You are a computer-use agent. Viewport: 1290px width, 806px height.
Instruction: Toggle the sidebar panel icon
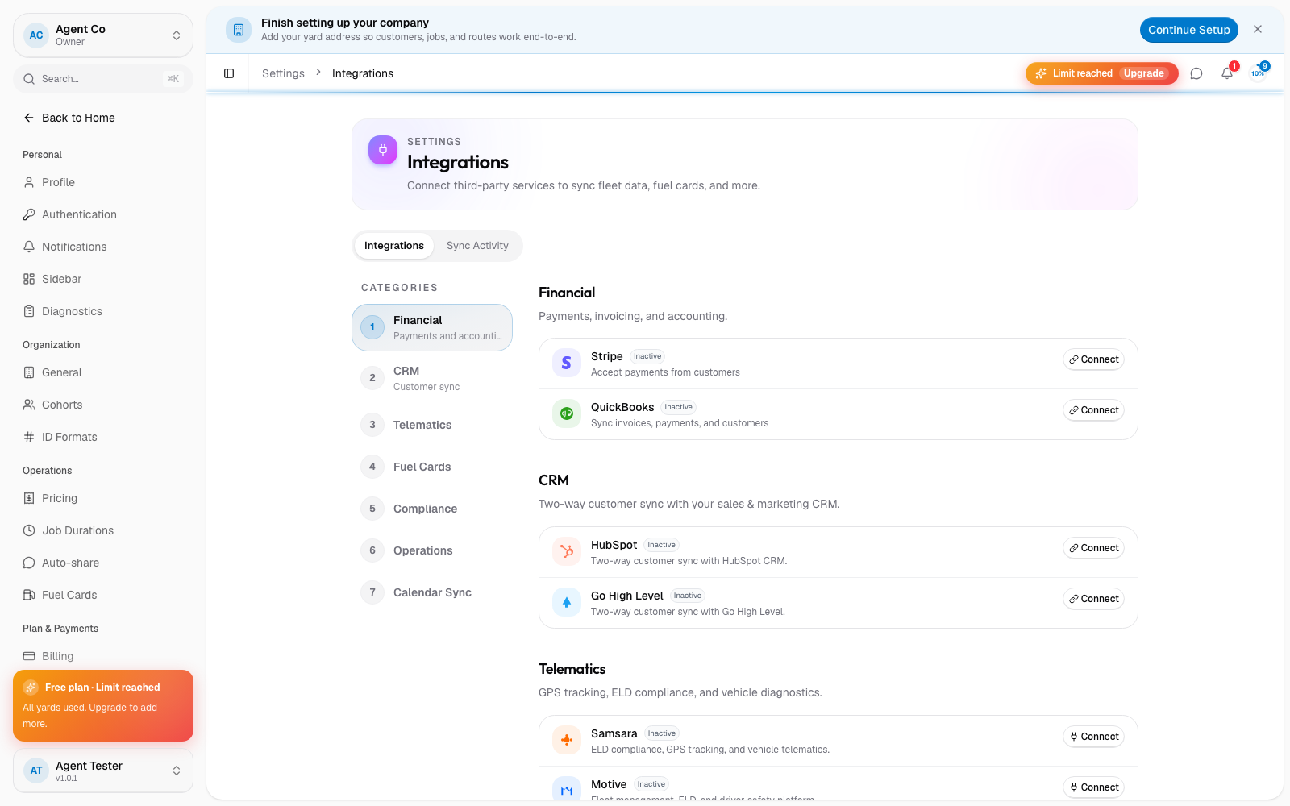[229, 73]
